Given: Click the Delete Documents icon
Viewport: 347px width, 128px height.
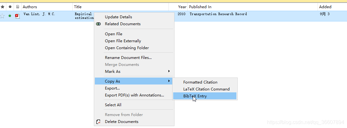Looking at the screenshot, I should (99, 122).
